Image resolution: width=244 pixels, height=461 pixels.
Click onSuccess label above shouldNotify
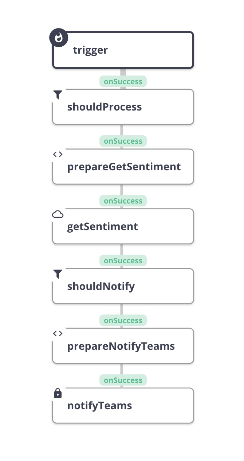click(123, 261)
